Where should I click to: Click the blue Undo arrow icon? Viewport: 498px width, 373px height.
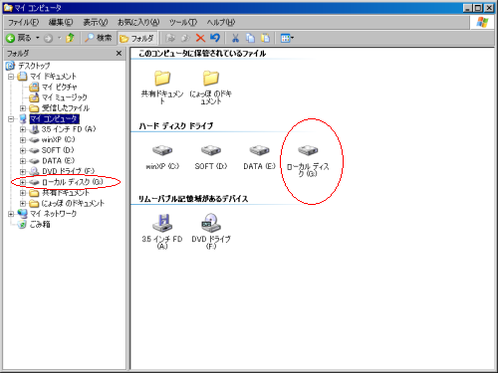point(215,38)
